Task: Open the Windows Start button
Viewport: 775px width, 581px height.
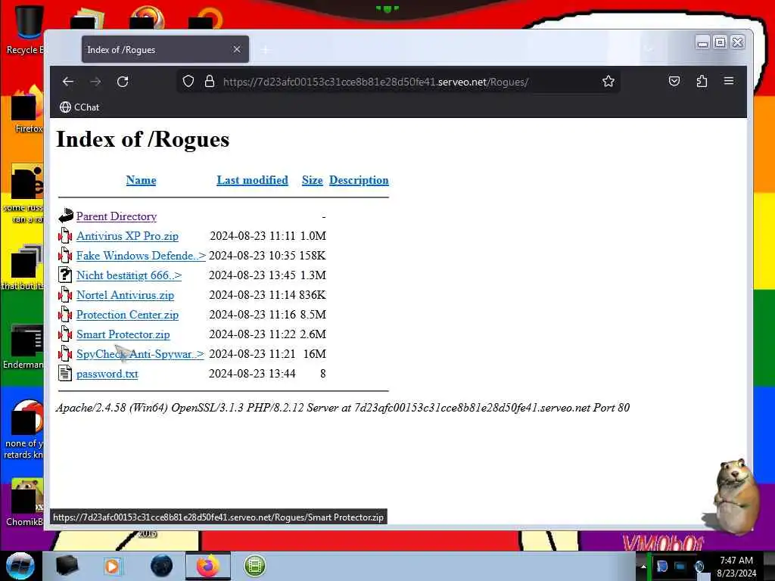Action: tap(20, 566)
